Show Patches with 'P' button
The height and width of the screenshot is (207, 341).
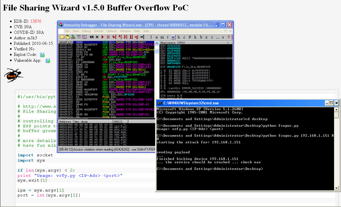[x=190, y=37]
